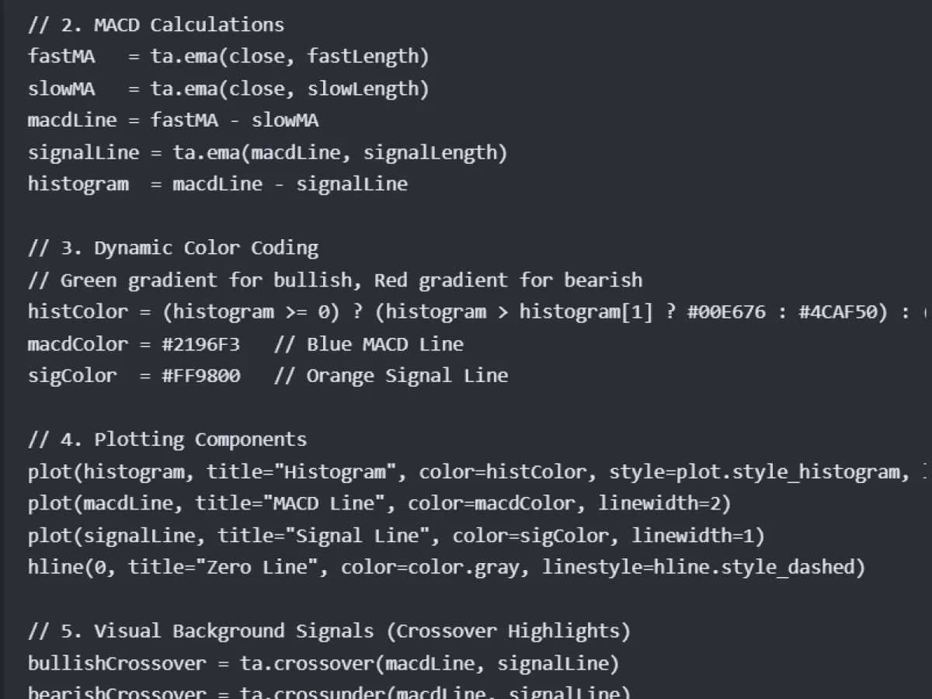Place cursor on the fastMA definition line
The height and width of the screenshot is (699, 932).
click(228, 57)
